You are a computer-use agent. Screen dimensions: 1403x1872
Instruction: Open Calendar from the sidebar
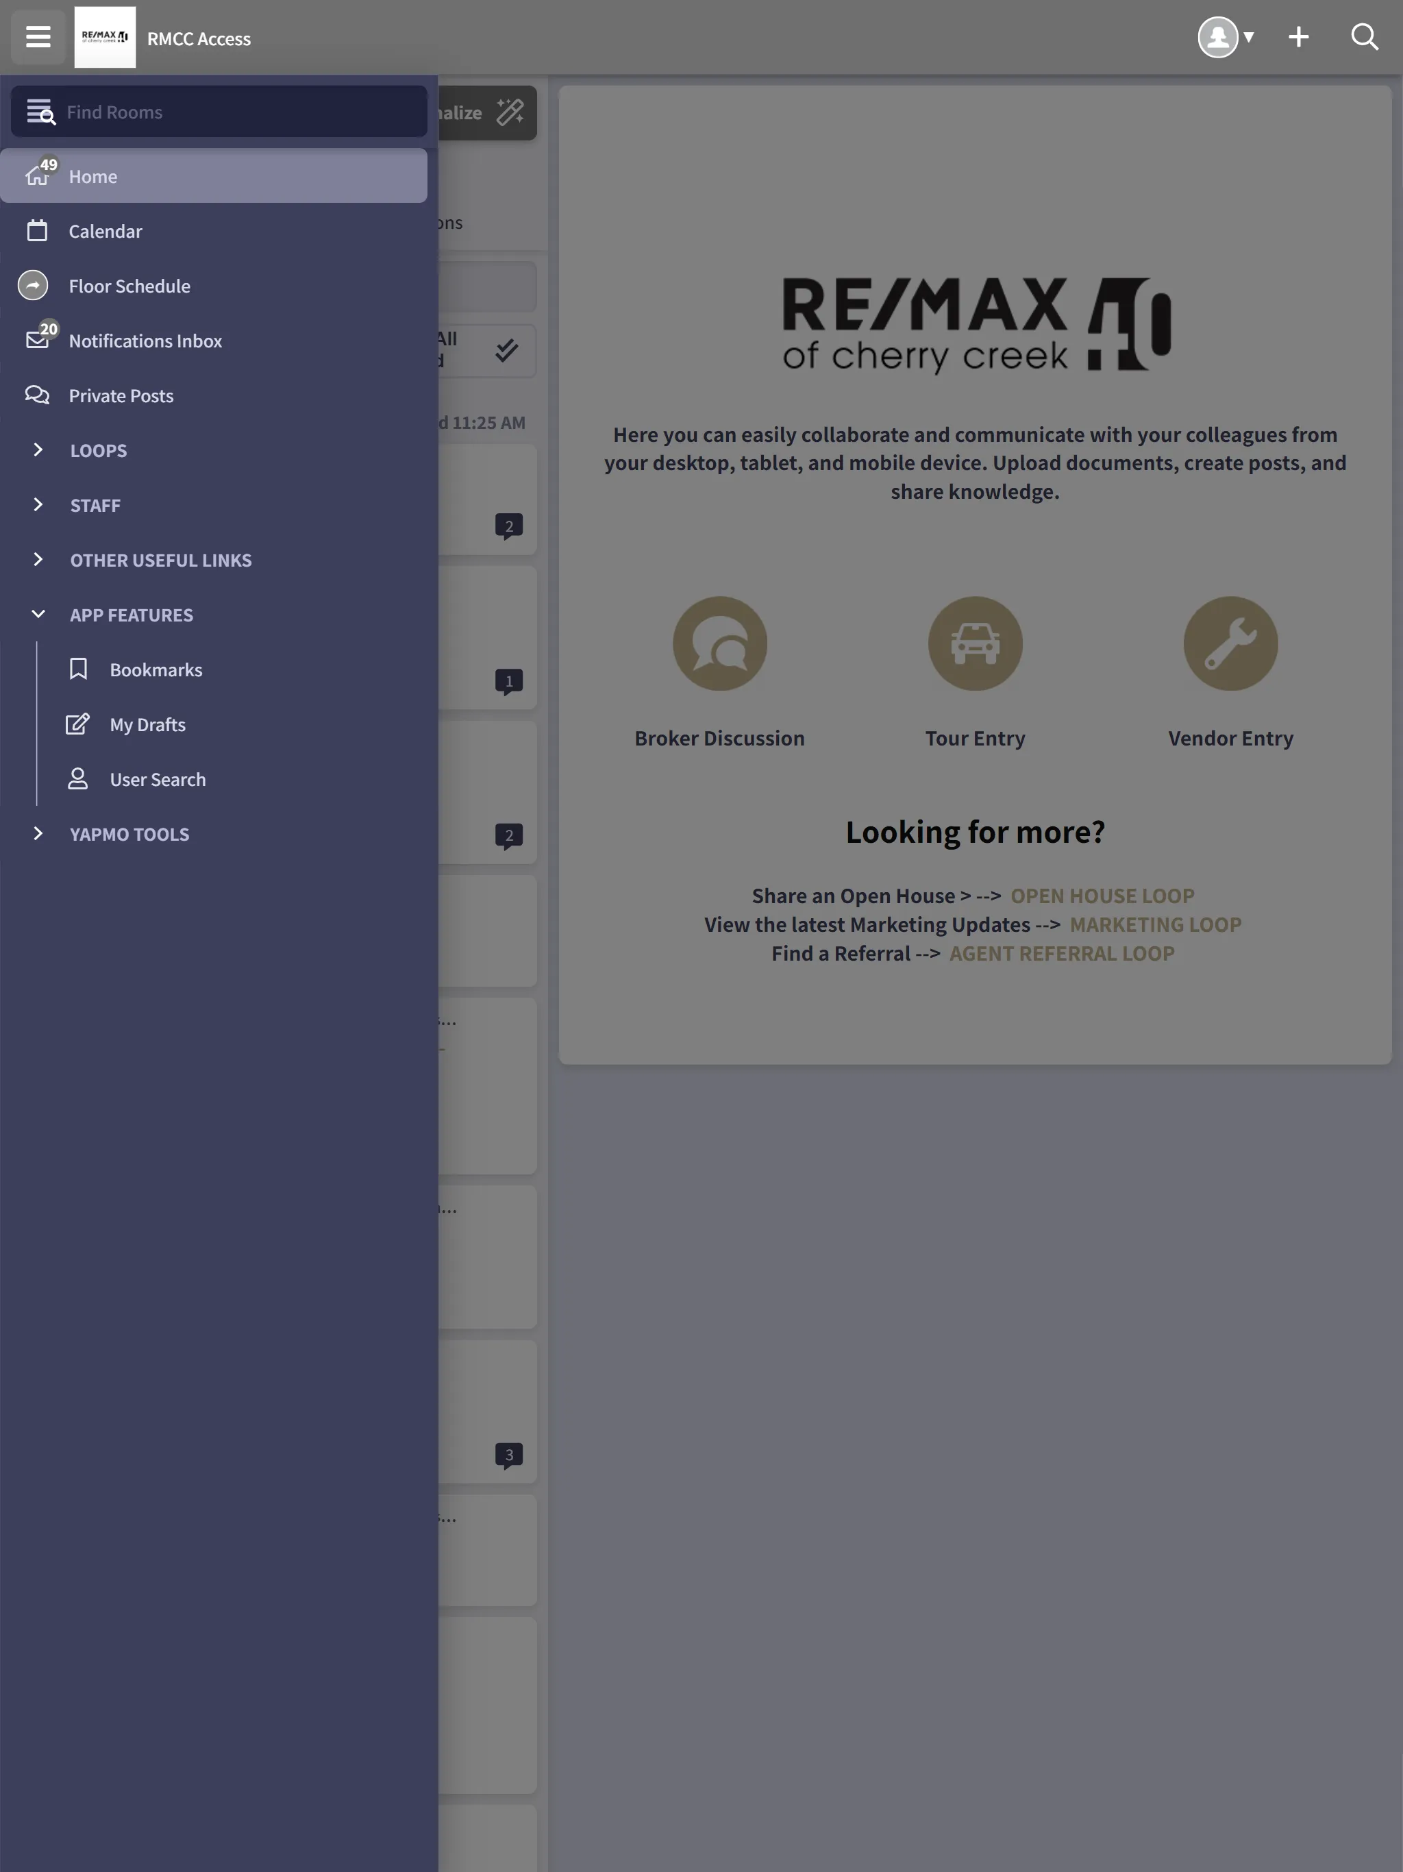pyautogui.click(x=213, y=231)
